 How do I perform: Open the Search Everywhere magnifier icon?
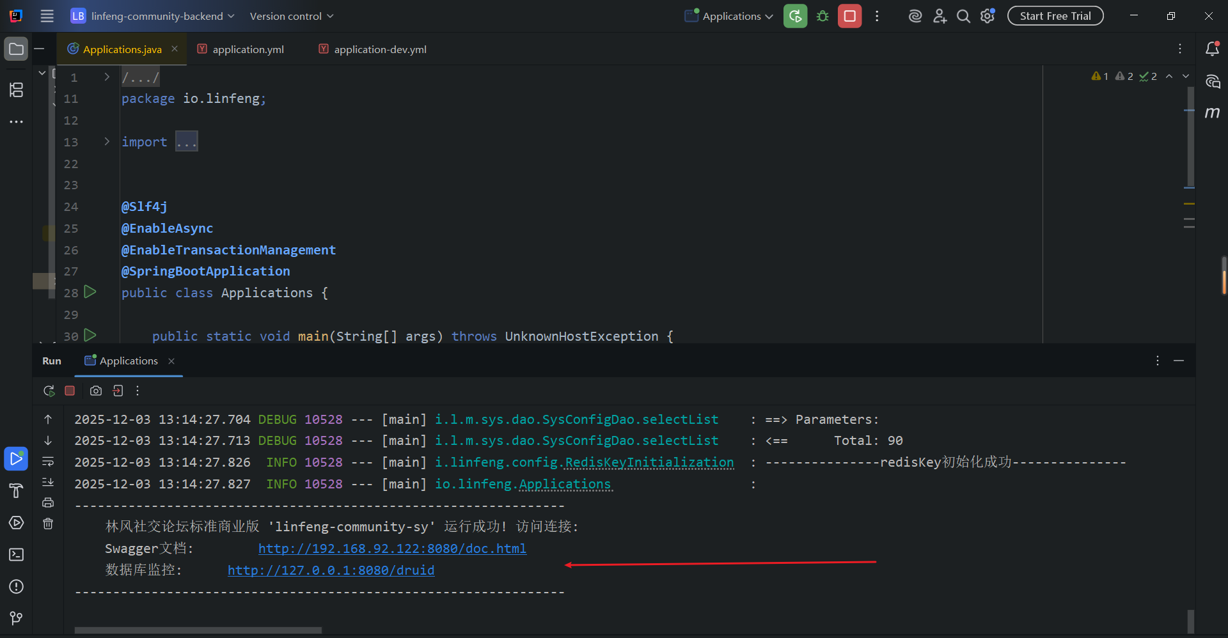(x=963, y=16)
